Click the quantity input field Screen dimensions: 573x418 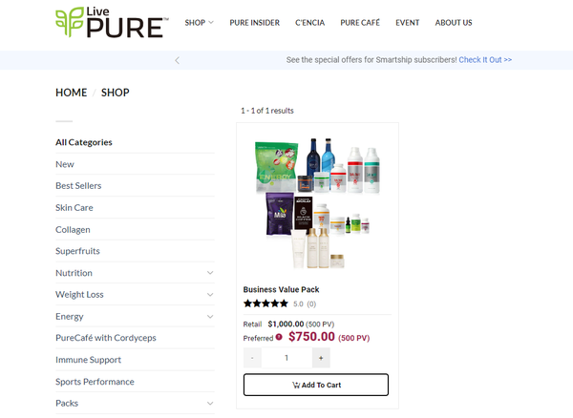[286, 358]
